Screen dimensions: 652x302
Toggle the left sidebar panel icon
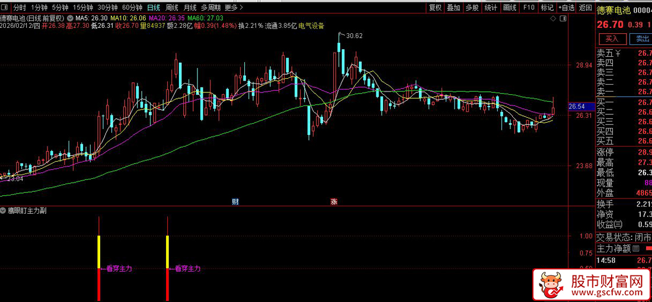point(6,8)
